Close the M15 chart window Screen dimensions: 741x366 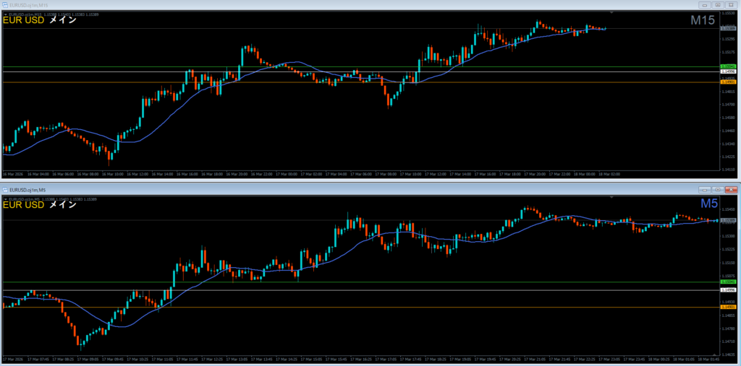tap(729, 5)
